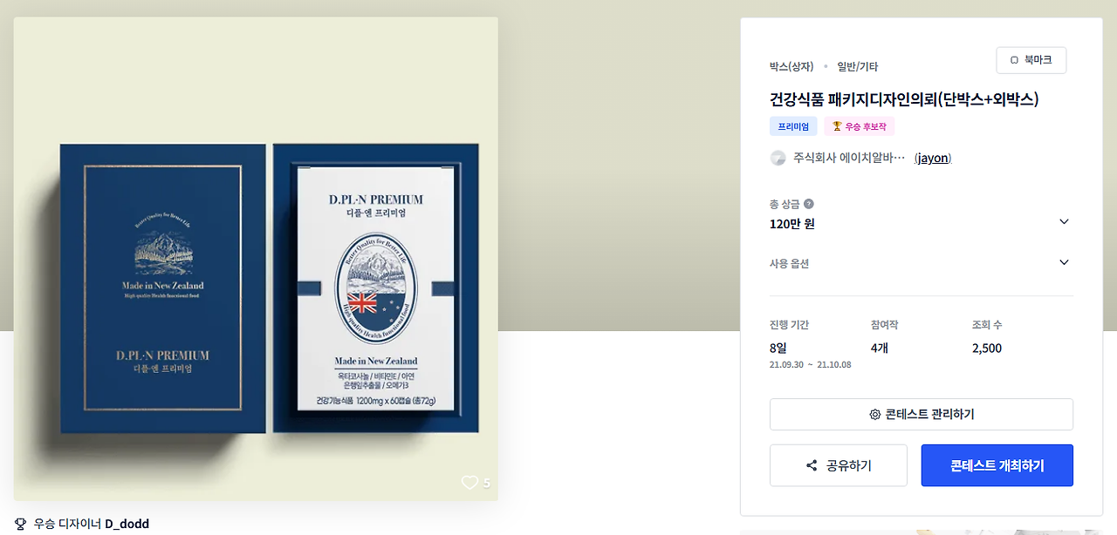
Task: Click the 공유하기 share button
Action: (x=839, y=465)
